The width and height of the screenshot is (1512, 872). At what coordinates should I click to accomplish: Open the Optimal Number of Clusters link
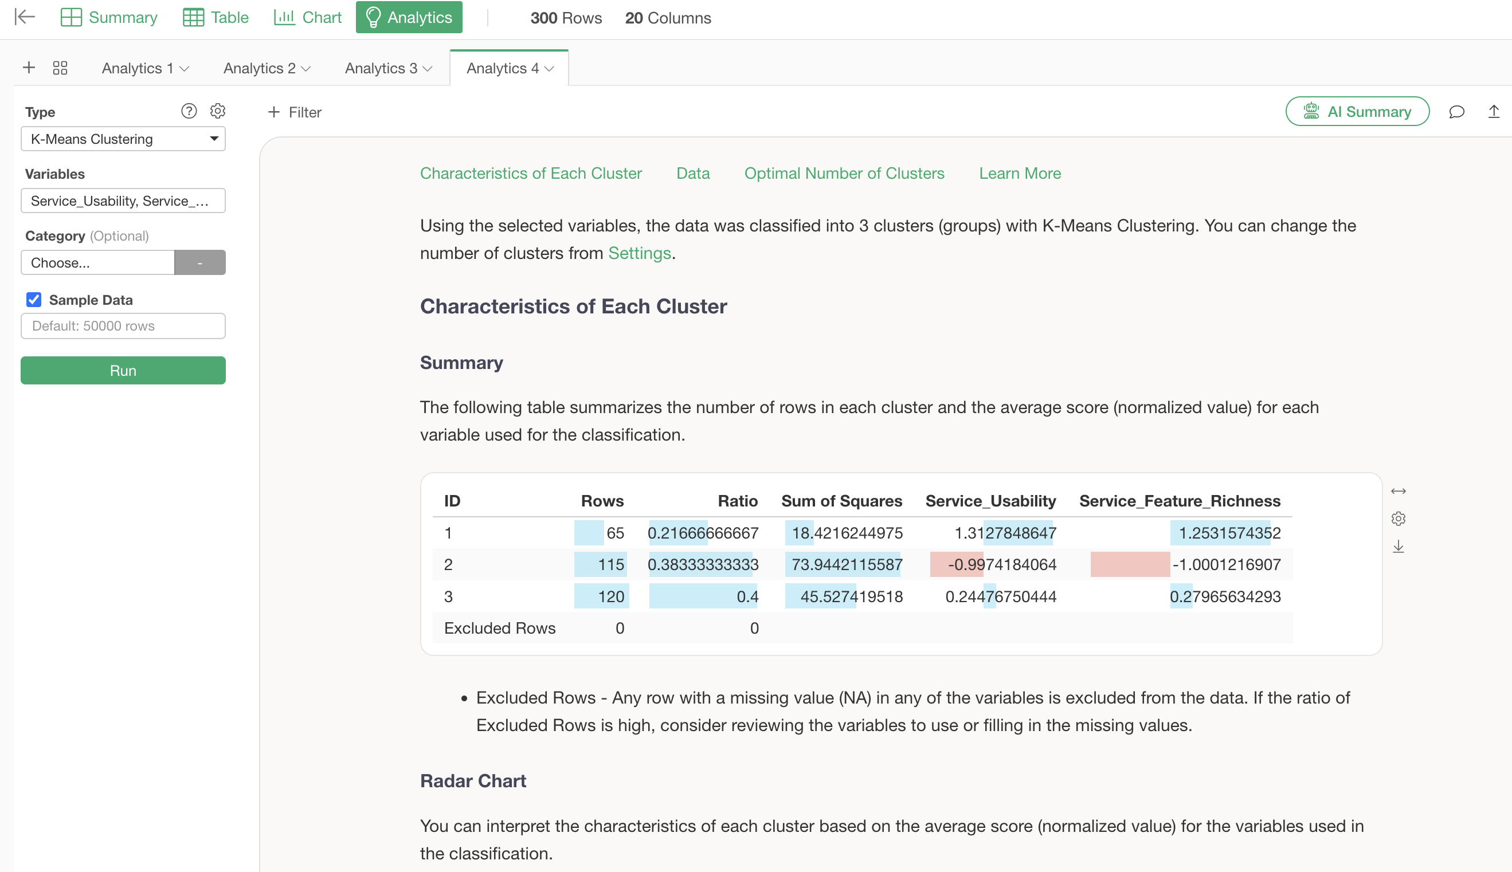click(844, 173)
